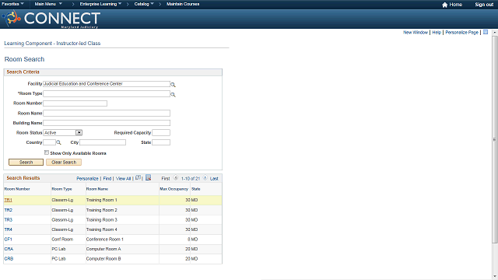Click the CONNECT logo
Viewport: 498px width, 280px height.
[x=52, y=19]
